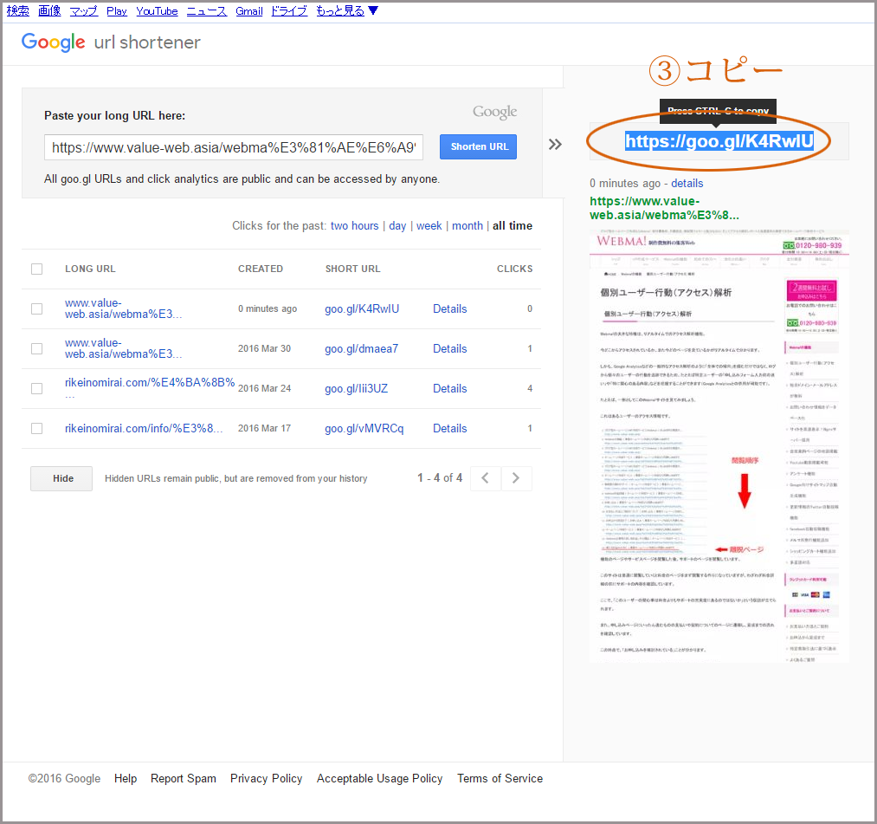Open the Acceptable Usage Policy link
The width and height of the screenshot is (877, 824).
379,778
